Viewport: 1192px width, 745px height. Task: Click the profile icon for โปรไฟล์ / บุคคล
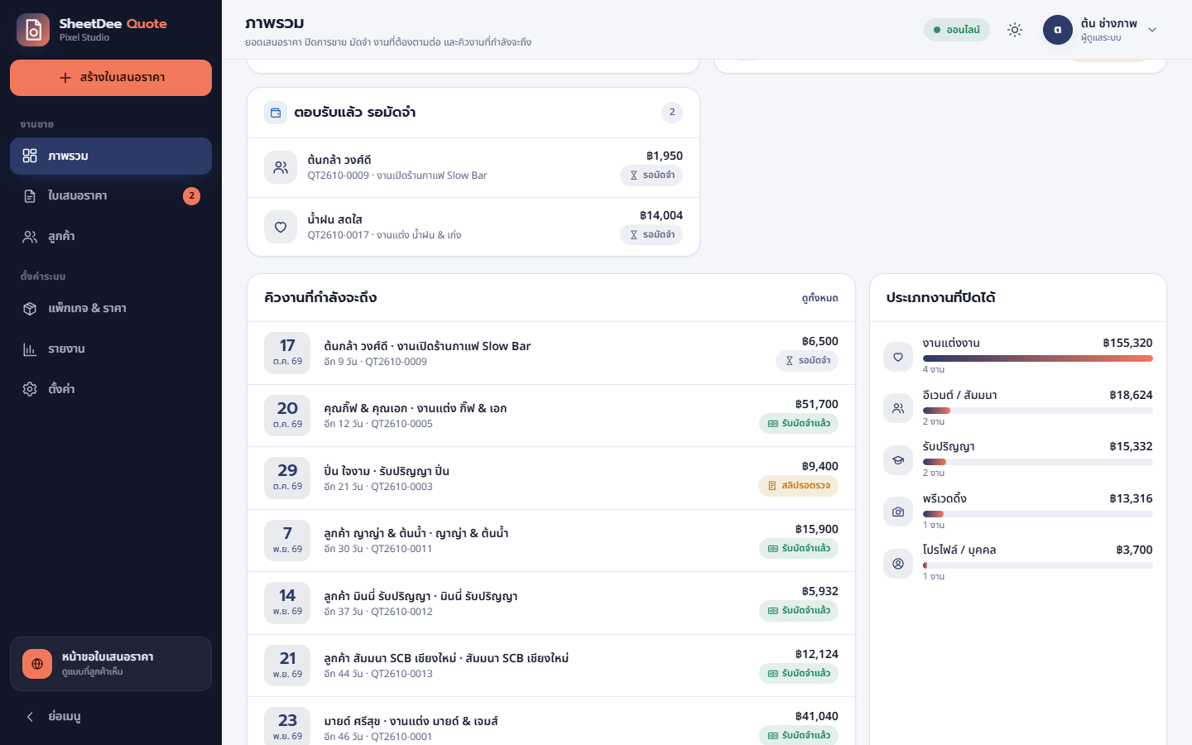(x=898, y=564)
